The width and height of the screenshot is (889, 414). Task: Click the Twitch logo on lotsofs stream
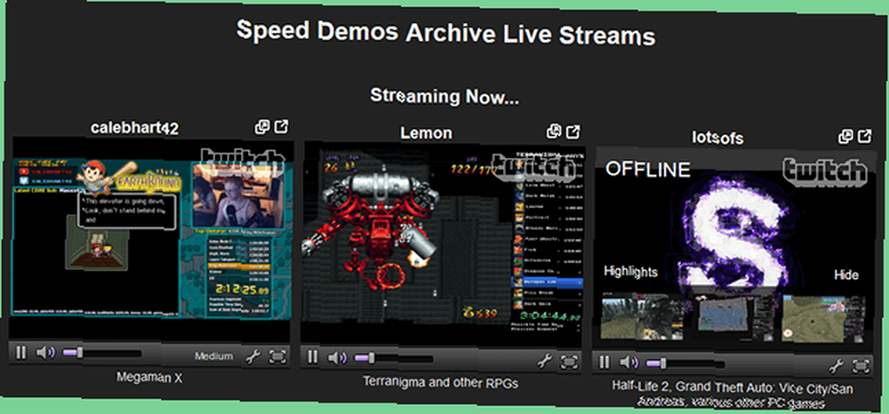[x=826, y=172]
